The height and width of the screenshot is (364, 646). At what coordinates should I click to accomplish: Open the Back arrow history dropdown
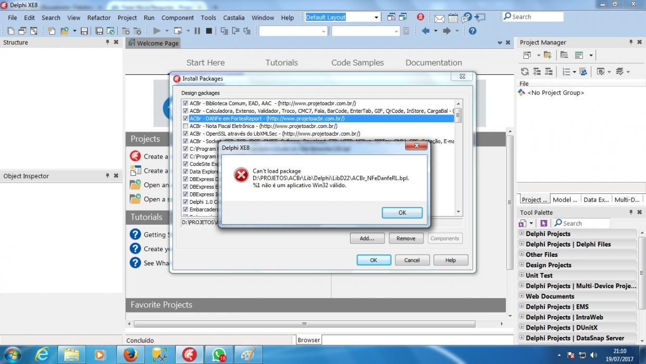point(435,31)
